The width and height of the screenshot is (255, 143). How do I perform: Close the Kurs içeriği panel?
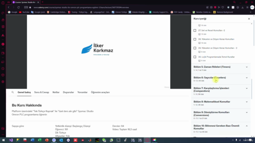click(x=249, y=19)
